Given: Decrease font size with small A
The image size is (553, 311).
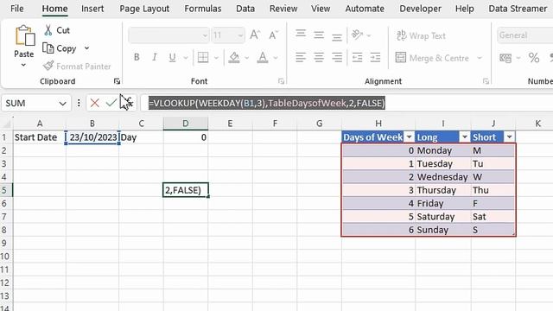Looking at the screenshot, I should tap(273, 35).
